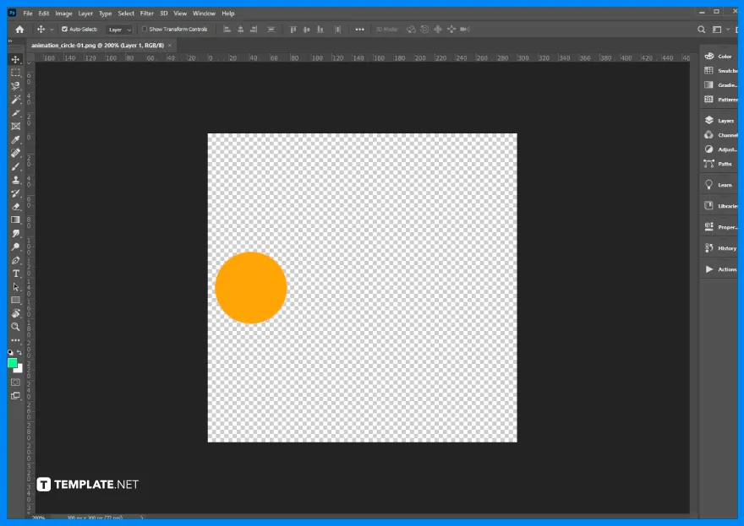Open the History panel
The width and height of the screenshot is (744, 526).
719,247
